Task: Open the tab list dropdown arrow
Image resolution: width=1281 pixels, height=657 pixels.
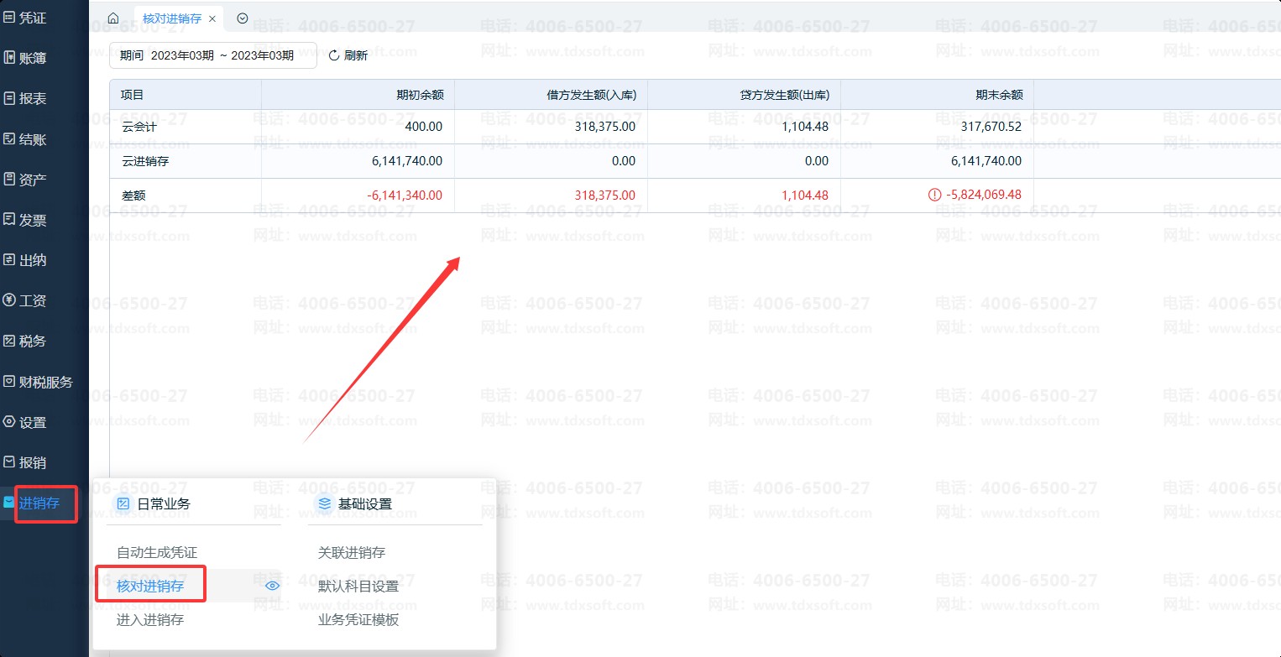Action: 243,18
